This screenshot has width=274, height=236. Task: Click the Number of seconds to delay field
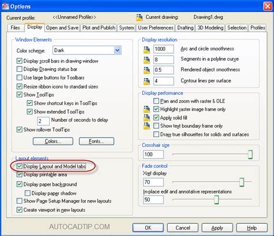(x=43, y=121)
